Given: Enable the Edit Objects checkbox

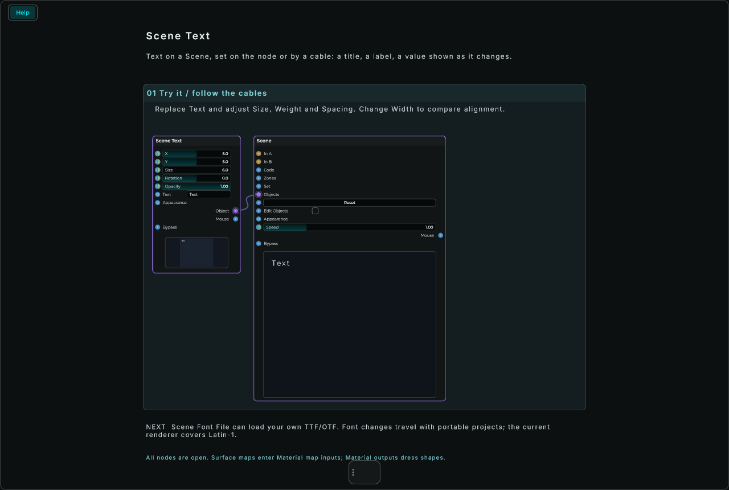Looking at the screenshot, I should click(315, 211).
